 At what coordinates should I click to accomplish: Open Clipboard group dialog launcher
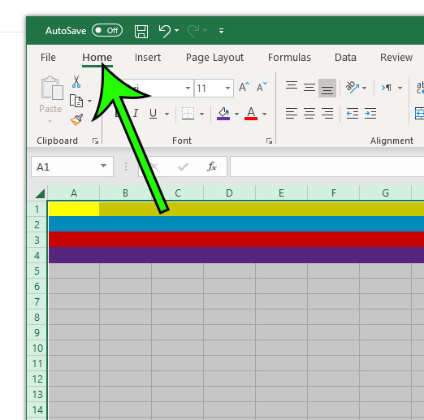coord(95,141)
